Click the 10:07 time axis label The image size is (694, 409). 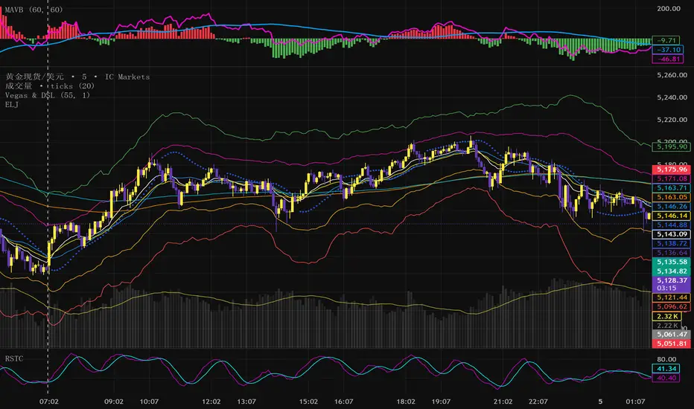149,402
